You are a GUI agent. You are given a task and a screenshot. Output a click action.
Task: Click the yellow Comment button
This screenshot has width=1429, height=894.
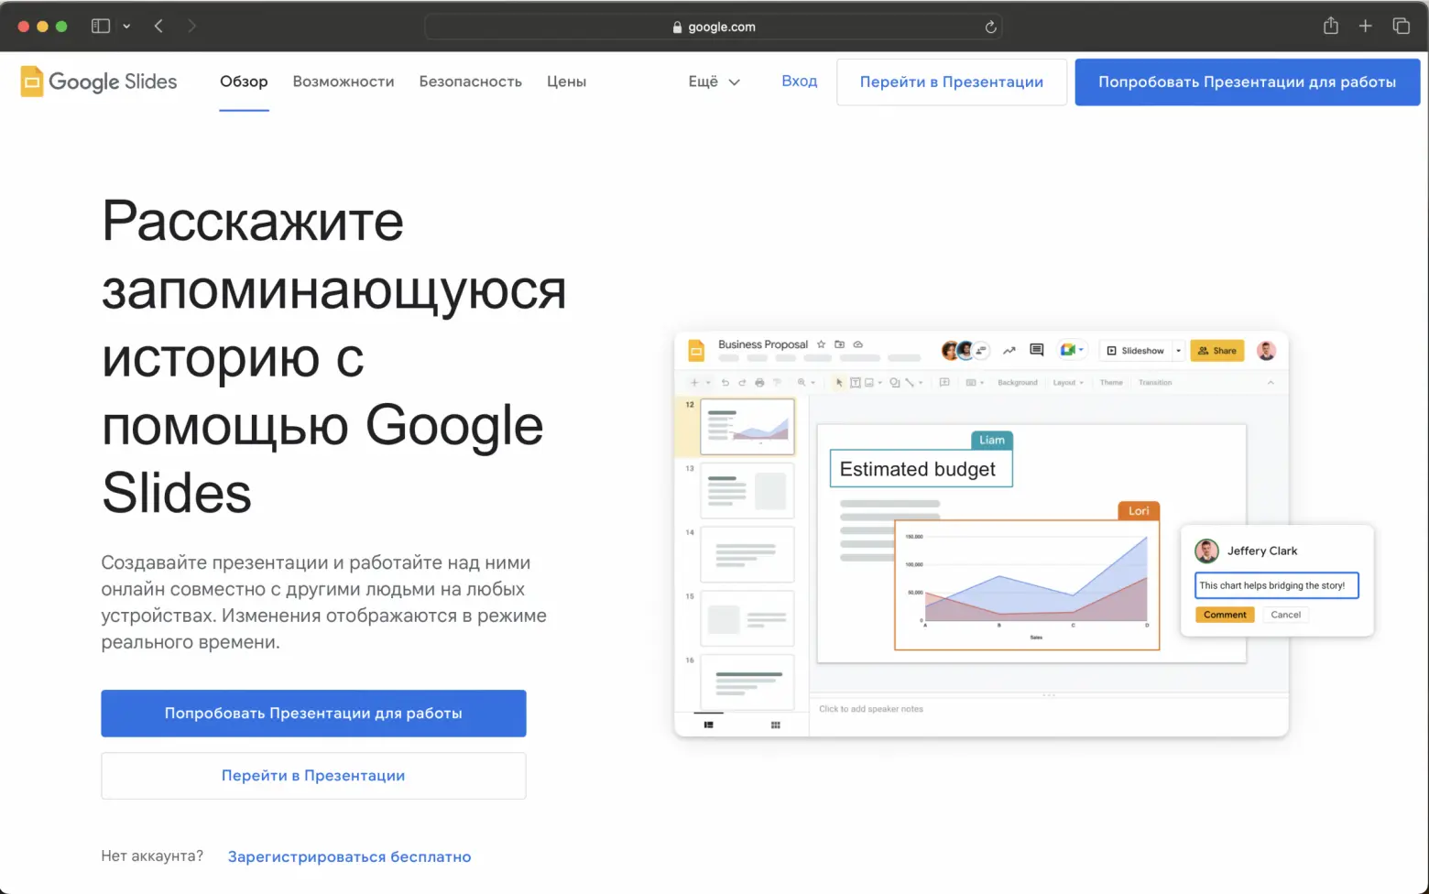coord(1225,615)
